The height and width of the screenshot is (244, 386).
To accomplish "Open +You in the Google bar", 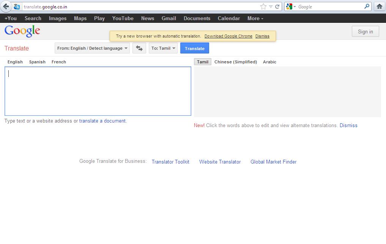I will (11, 18).
